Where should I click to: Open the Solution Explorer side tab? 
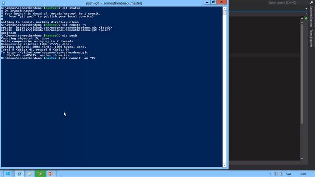tap(311, 17)
